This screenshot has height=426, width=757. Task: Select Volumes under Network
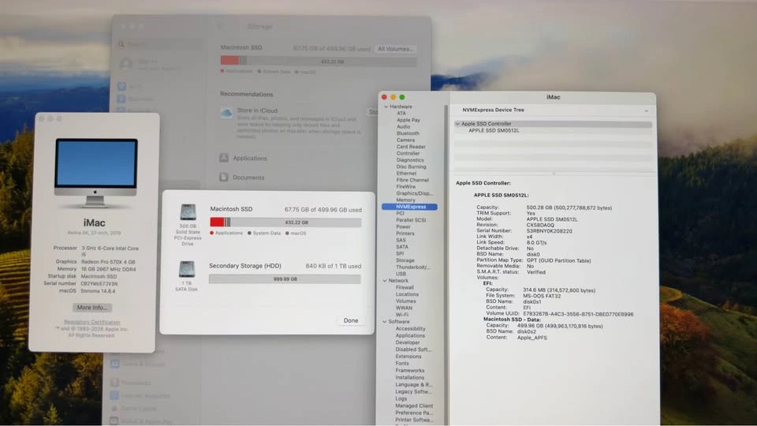[x=405, y=301]
